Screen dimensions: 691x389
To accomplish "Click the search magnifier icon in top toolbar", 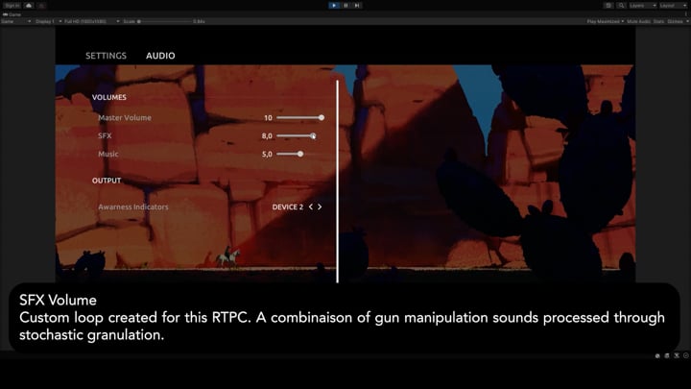I will click(621, 6).
